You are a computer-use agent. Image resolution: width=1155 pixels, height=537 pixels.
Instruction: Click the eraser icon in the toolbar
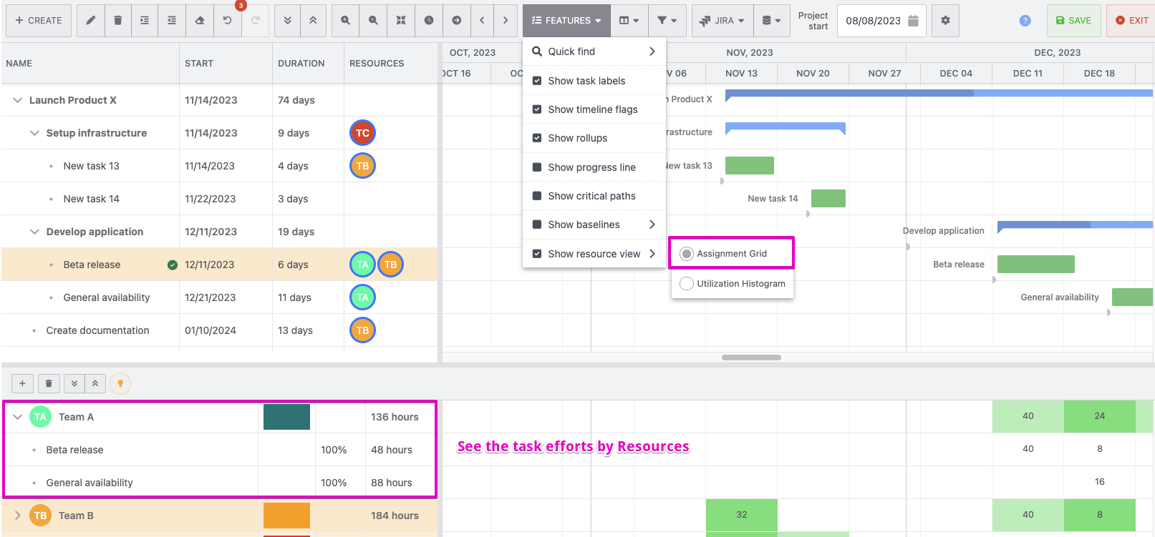200,21
